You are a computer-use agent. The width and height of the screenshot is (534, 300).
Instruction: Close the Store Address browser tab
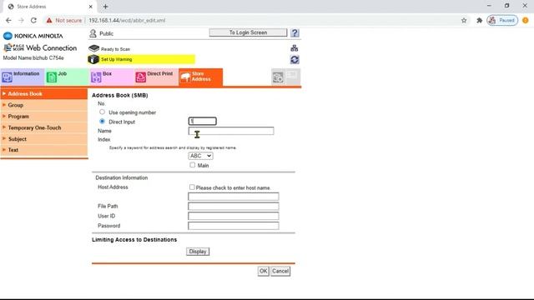[91, 7]
